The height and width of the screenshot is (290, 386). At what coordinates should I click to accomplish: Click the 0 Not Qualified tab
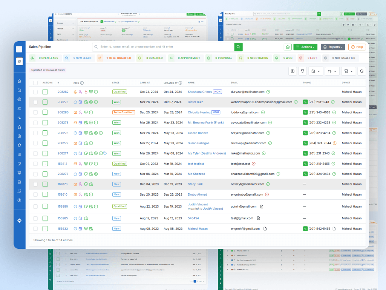coord(341,58)
